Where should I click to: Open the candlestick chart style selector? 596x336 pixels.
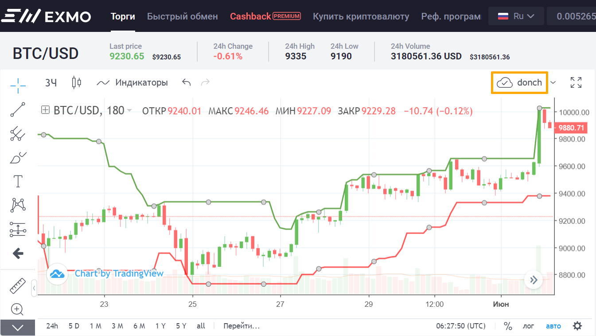pyautogui.click(x=77, y=82)
